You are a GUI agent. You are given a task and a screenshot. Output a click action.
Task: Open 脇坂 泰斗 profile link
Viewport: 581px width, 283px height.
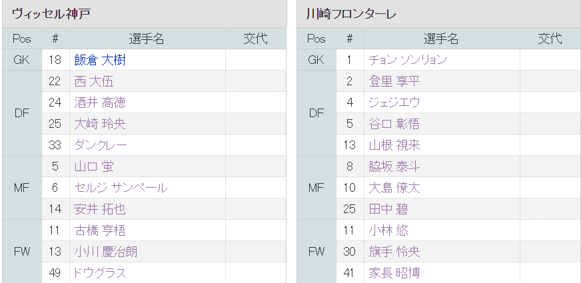click(394, 166)
